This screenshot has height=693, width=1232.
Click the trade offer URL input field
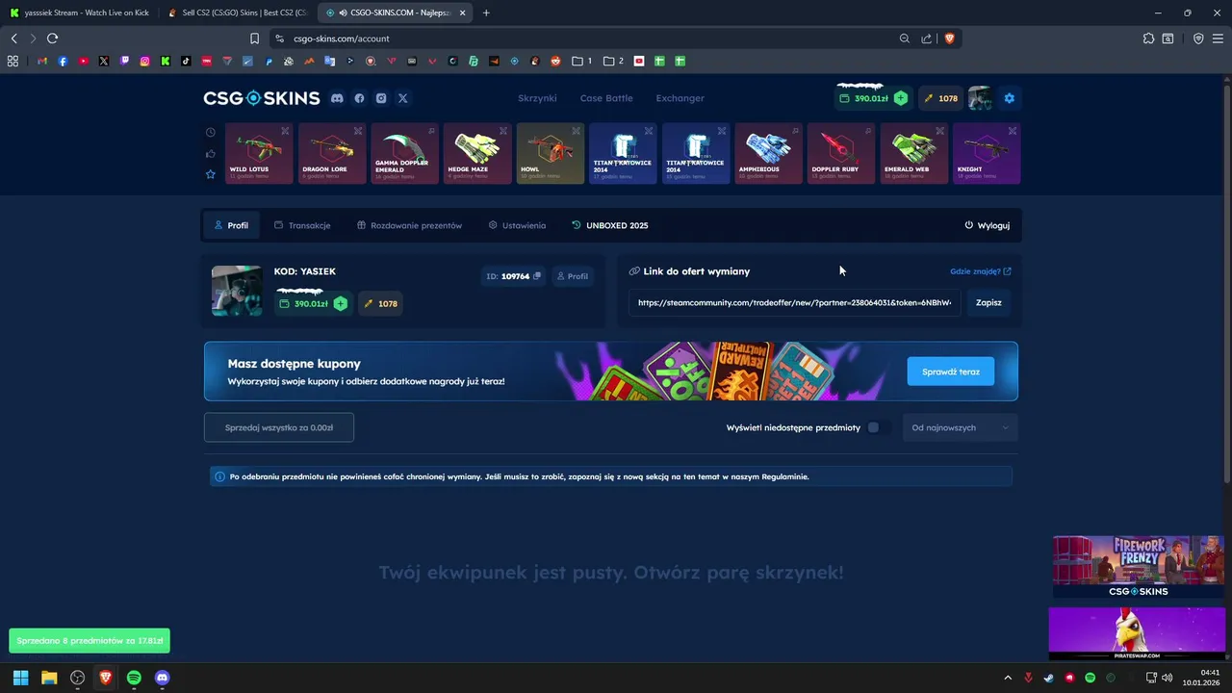point(794,302)
